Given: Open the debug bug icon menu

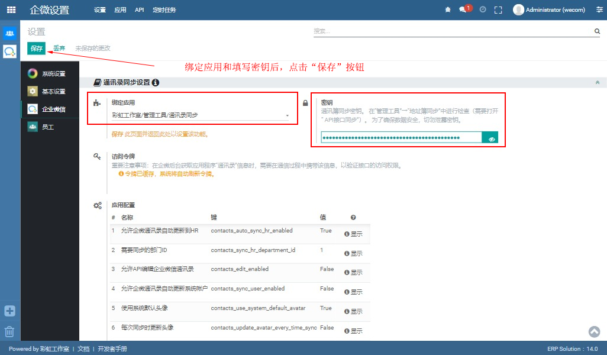Looking at the screenshot, I should [448, 9].
